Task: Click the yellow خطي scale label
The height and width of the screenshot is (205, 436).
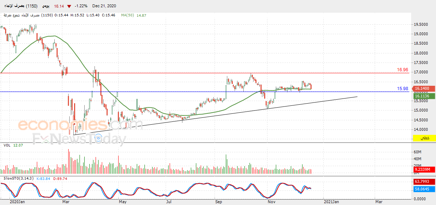Action: pos(424,138)
